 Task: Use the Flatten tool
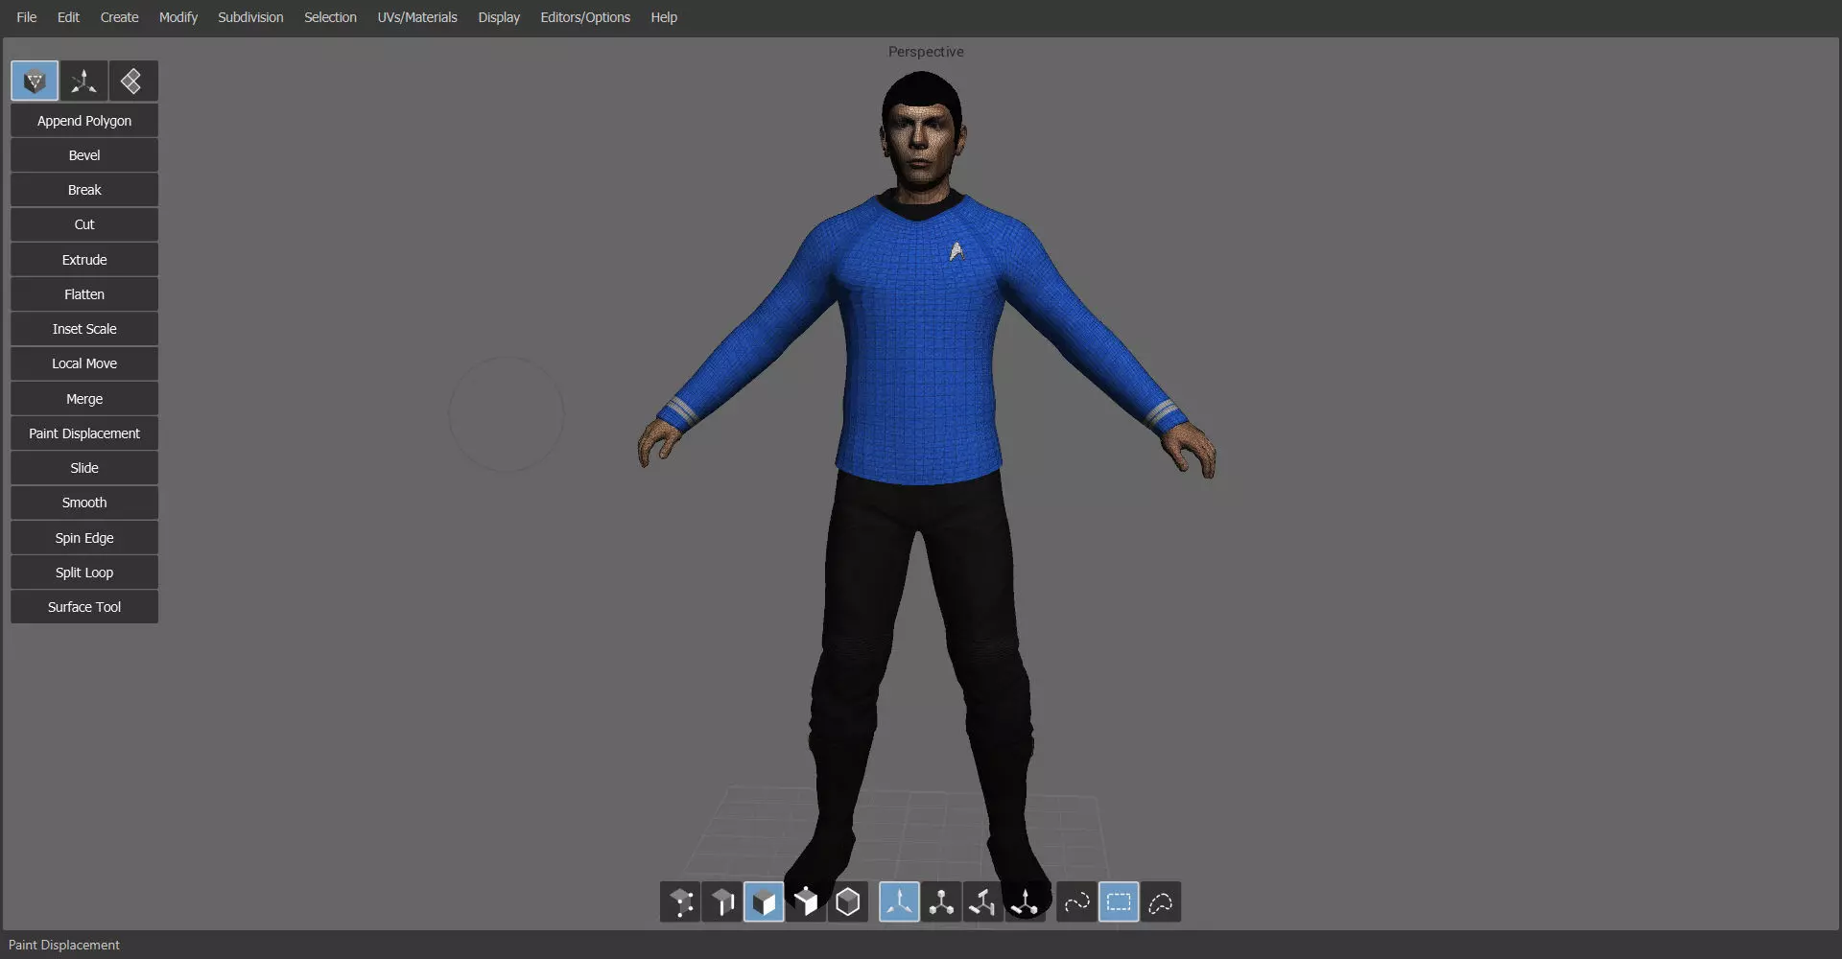[84, 294]
